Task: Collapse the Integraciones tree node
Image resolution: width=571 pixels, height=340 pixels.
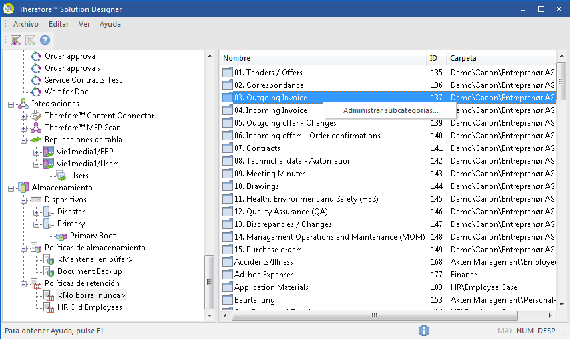Action: (11, 104)
